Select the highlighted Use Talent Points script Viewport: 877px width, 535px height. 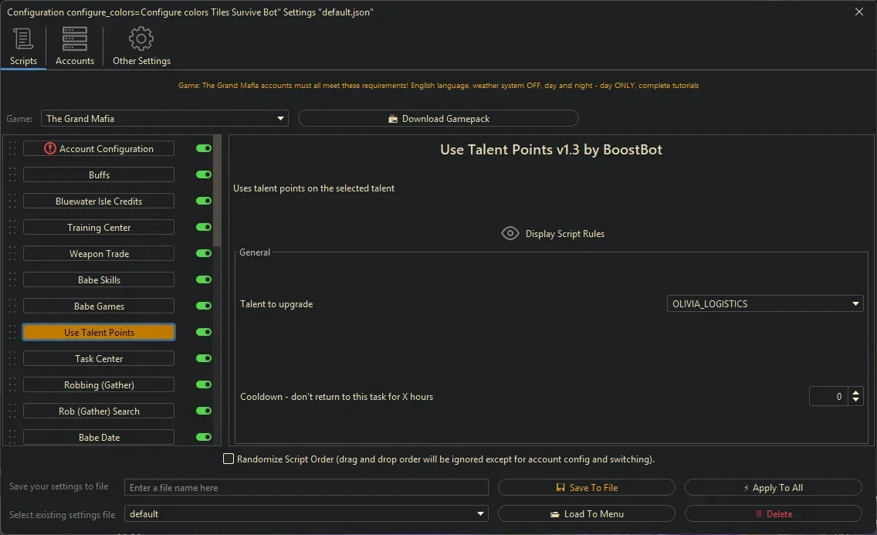(x=99, y=332)
